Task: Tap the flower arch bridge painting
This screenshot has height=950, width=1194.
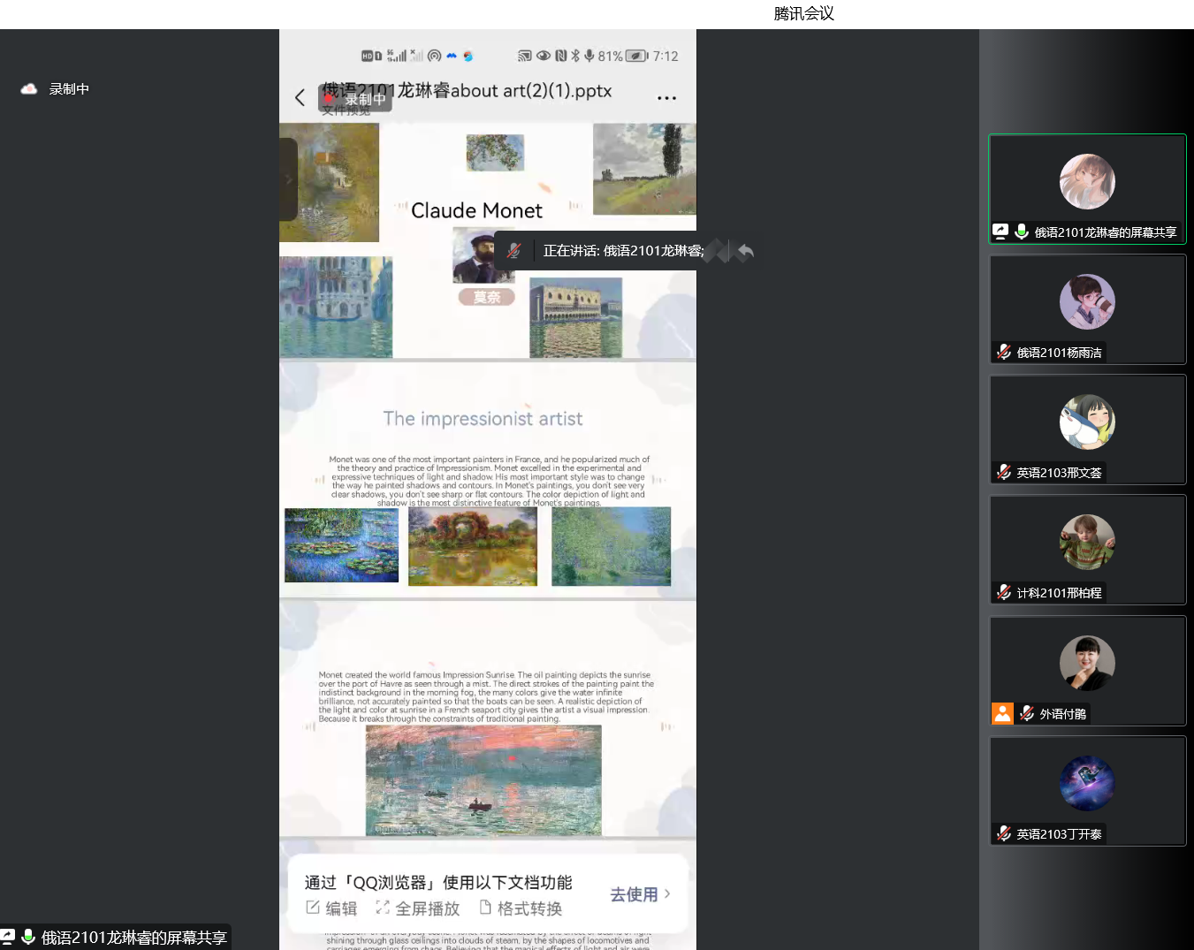Action: (x=473, y=546)
